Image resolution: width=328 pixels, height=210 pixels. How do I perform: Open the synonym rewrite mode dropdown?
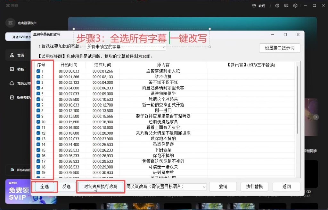[x=166, y=187]
